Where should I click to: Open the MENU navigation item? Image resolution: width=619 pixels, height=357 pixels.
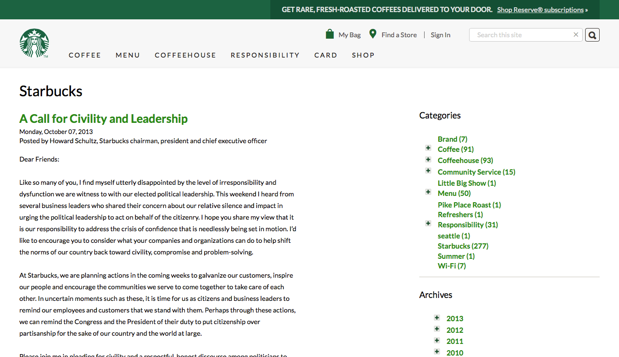click(x=128, y=55)
